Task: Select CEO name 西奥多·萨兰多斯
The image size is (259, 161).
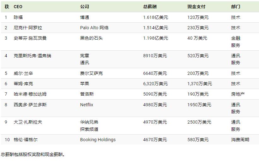Action: (30, 105)
